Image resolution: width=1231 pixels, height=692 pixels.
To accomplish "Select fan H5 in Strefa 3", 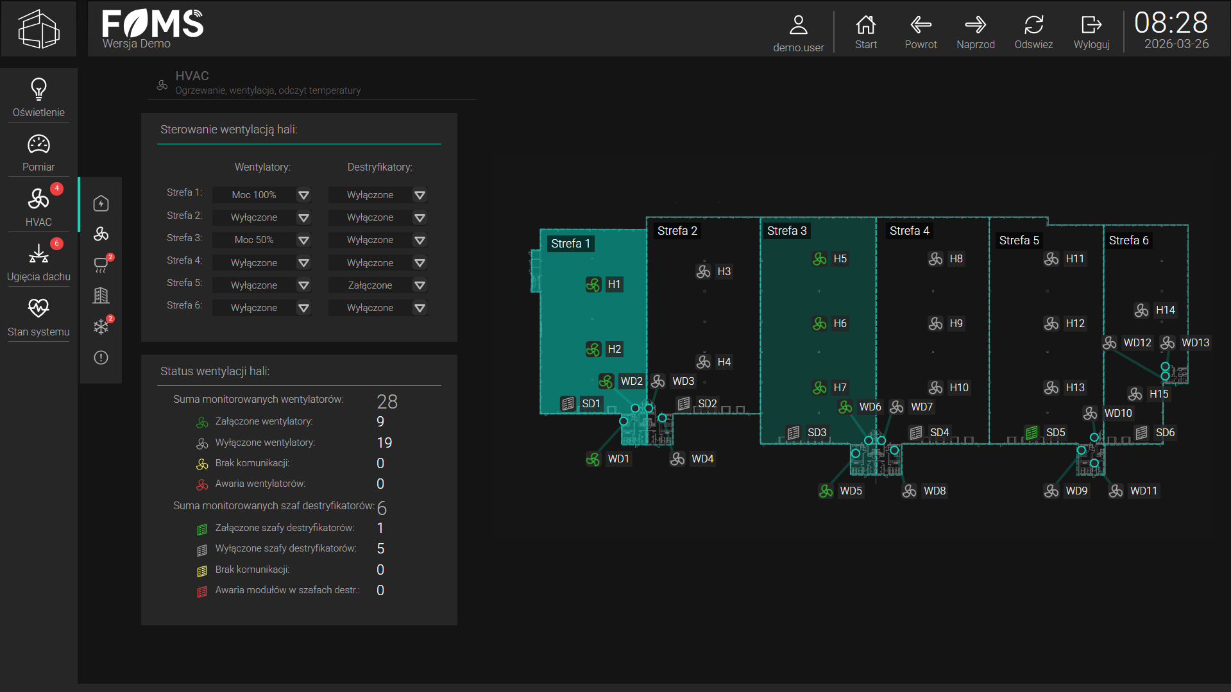I will [x=820, y=259].
